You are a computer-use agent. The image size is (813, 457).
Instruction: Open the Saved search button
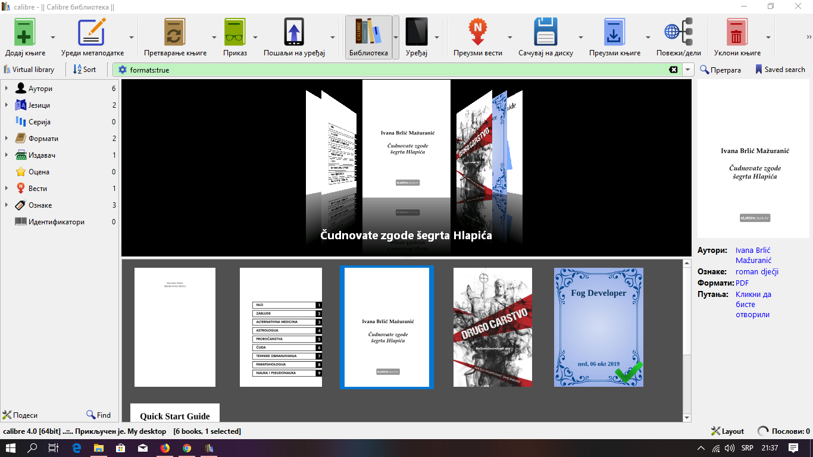(780, 70)
